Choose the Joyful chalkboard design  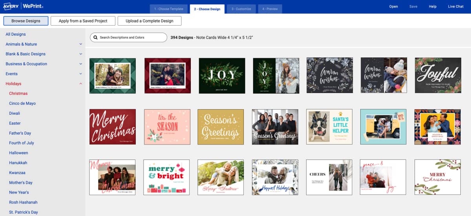[x=438, y=75]
